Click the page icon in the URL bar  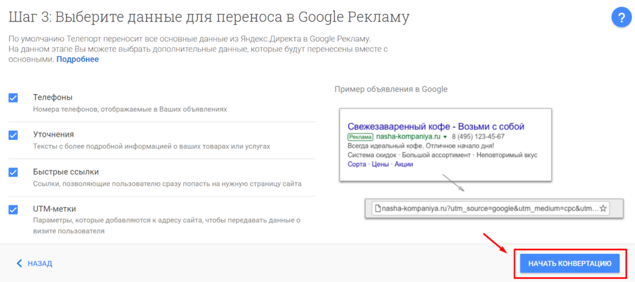(376, 208)
